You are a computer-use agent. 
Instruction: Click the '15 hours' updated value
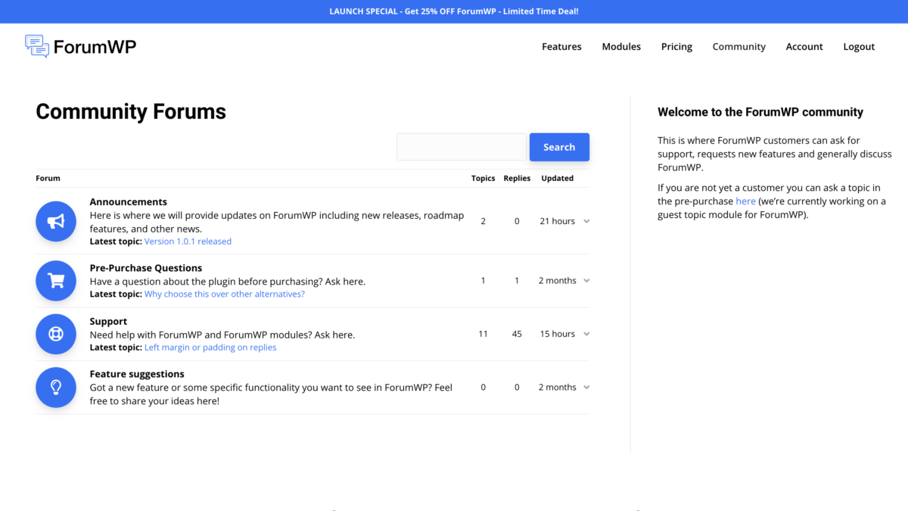558,334
